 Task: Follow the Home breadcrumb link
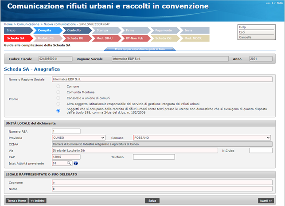click(8, 24)
